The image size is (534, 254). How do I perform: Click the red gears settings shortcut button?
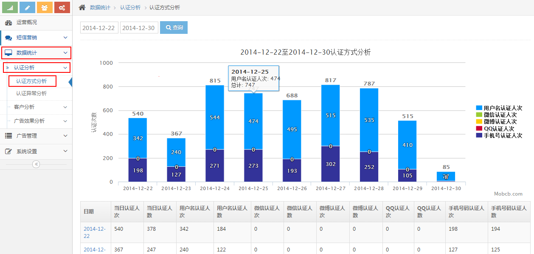pos(62,7)
